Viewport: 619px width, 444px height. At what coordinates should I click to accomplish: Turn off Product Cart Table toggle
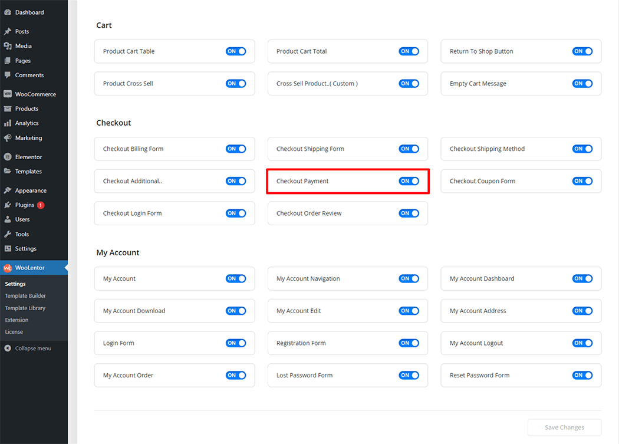click(x=235, y=51)
